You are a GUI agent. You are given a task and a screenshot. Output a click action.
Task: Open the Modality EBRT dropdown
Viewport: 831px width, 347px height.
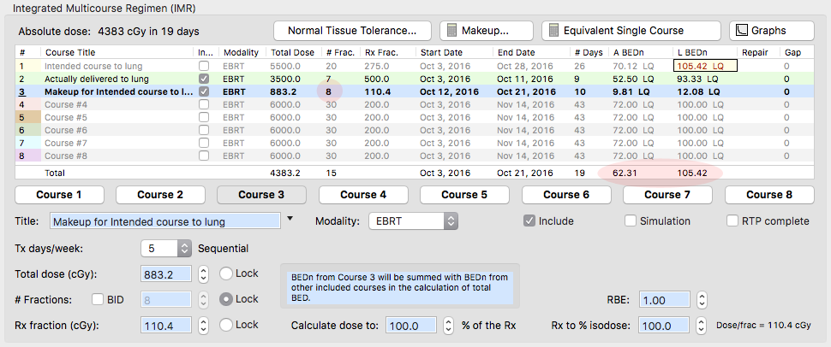click(x=413, y=221)
